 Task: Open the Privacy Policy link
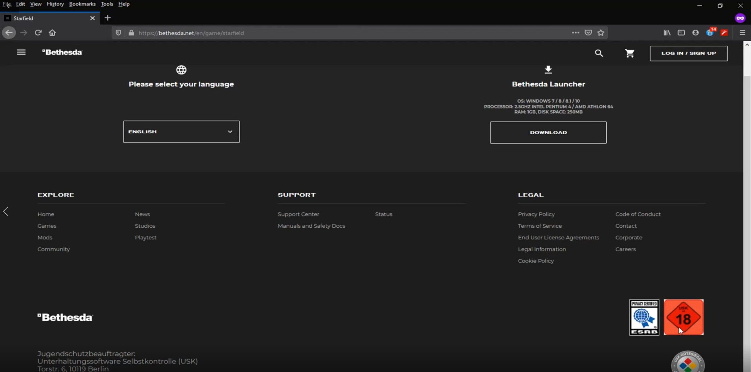click(536, 214)
